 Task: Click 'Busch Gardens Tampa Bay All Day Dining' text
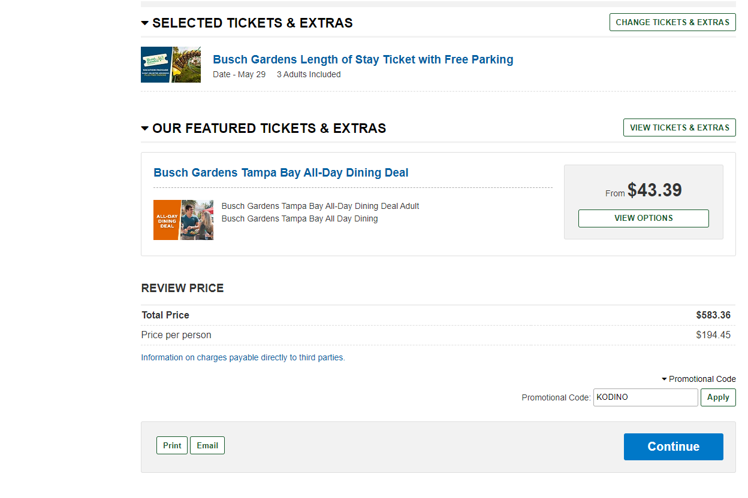(300, 219)
